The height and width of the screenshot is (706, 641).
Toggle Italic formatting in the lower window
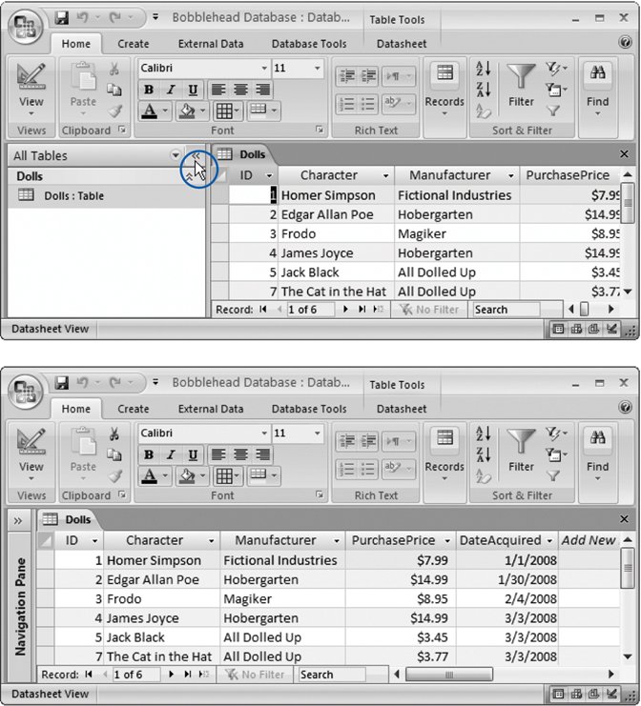point(171,454)
